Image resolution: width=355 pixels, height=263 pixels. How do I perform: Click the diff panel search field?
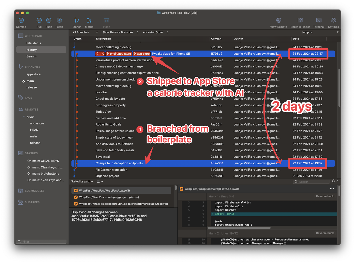(x=311, y=181)
